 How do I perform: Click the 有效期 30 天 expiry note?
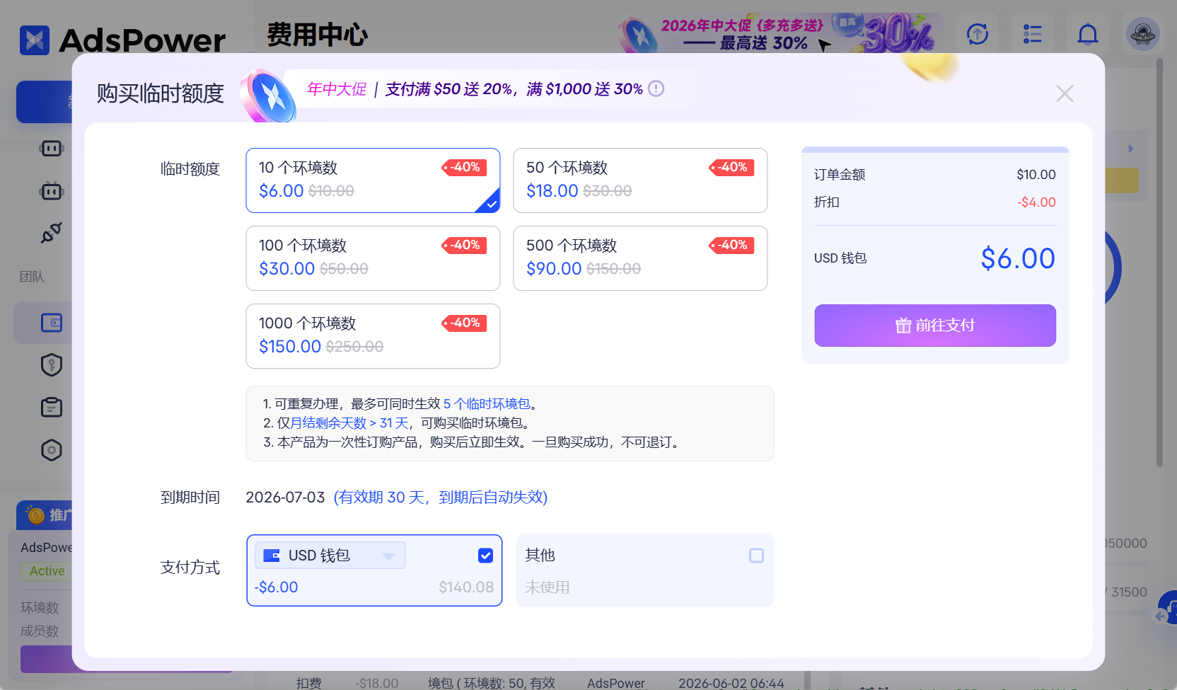click(441, 497)
